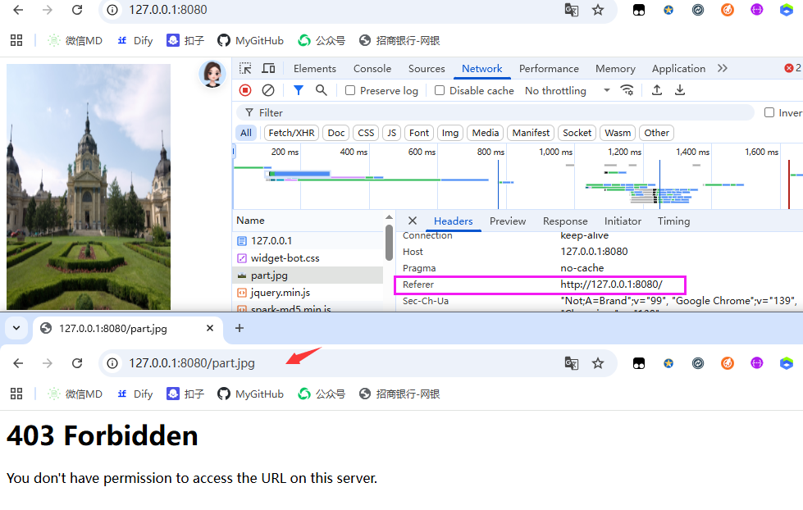Clear the network log

coord(268,91)
